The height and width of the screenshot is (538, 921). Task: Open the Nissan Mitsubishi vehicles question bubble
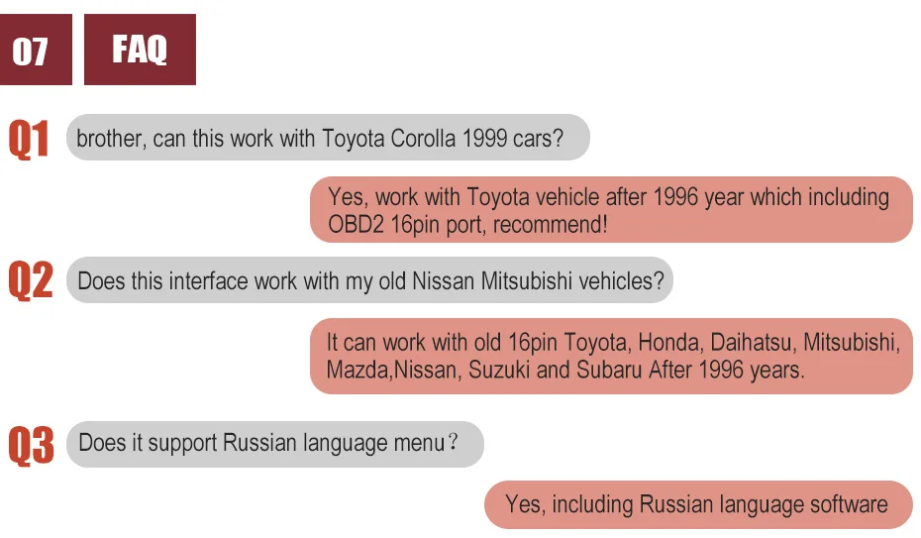pyautogui.click(x=369, y=280)
